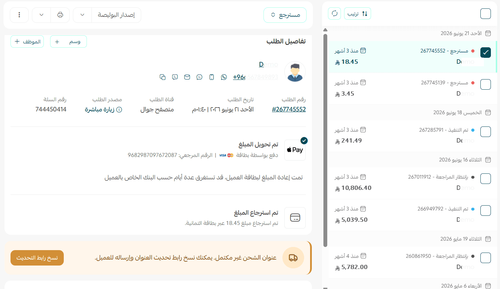Click نسخ رابط التحديث button
Screen dimensions: 500x289
coord(37,258)
